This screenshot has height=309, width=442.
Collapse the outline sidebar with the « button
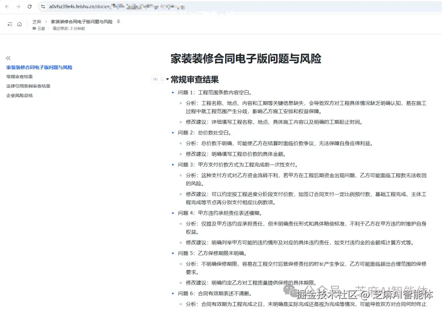point(8,58)
